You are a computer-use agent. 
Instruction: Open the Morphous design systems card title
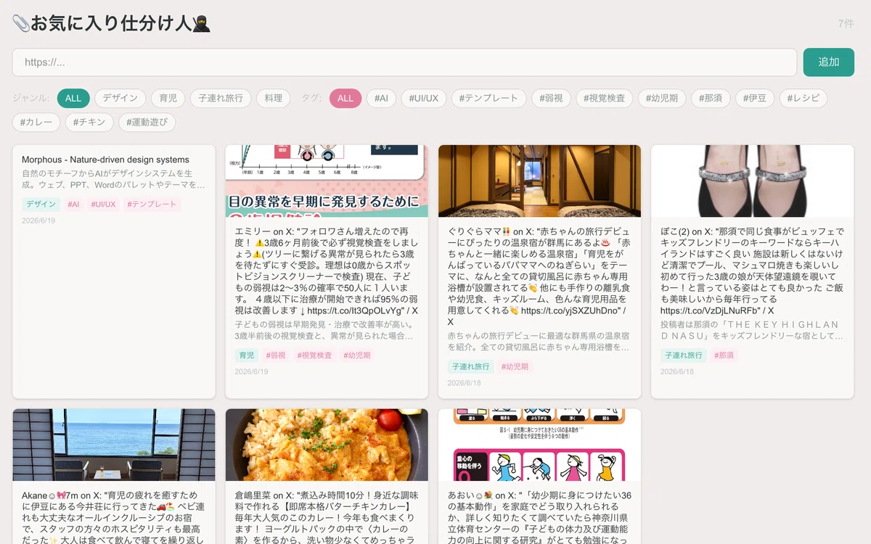(105, 160)
